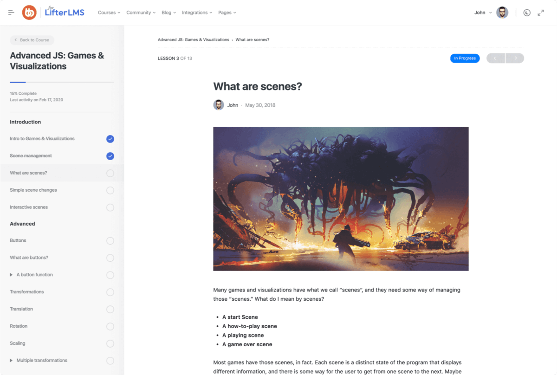Open the hamburger menu icon
Viewport: 557px width, 375px height.
(11, 13)
